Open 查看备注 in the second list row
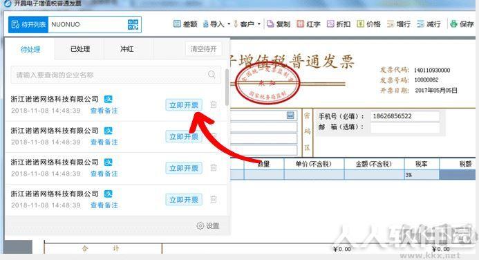479x260 pixels. (x=104, y=142)
